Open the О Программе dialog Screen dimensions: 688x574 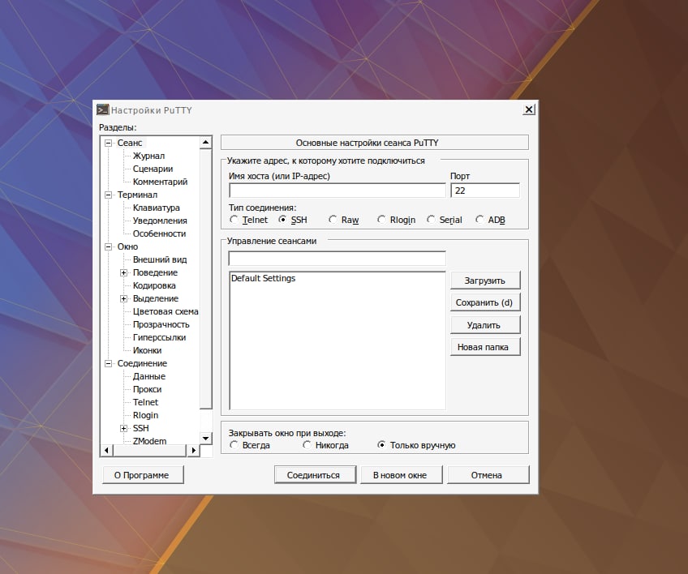143,475
